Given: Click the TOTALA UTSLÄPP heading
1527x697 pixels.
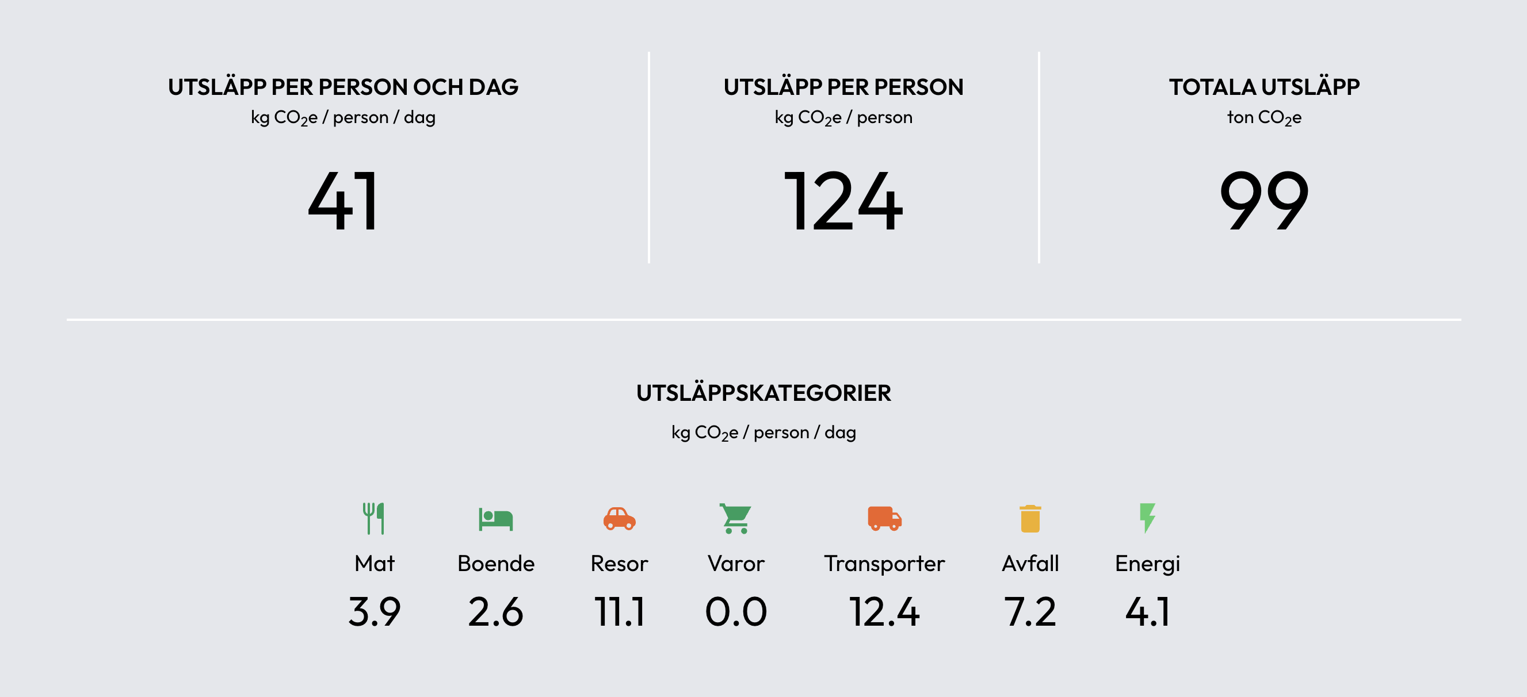Looking at the screenshot, I should pos(1264,87).
